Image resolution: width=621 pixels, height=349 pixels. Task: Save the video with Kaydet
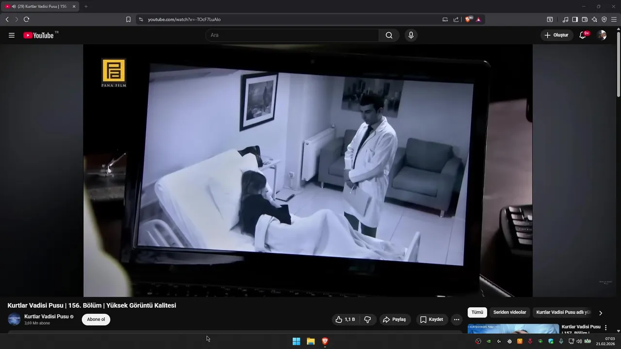coord(432,319)
